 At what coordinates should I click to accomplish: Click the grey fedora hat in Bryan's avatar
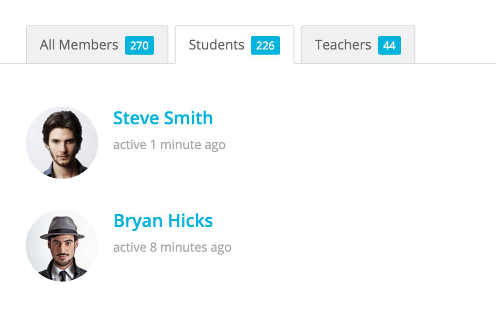62,228
